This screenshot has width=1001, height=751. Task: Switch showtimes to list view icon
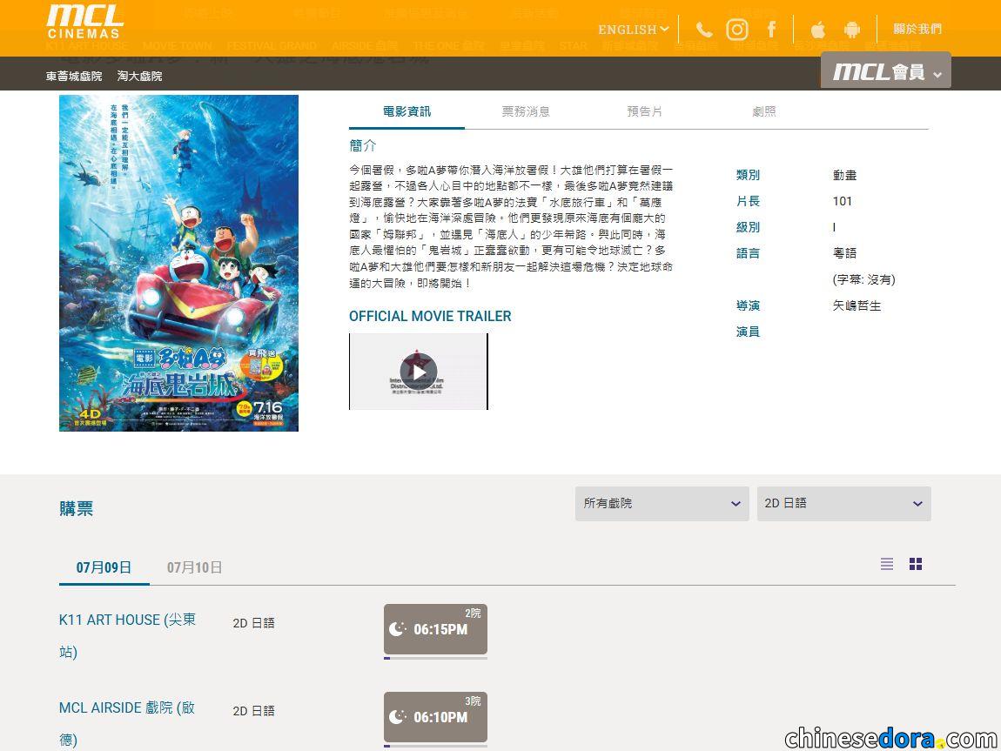[x=887, y=564]
